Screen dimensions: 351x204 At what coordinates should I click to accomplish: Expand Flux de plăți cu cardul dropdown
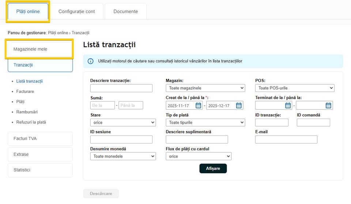point(198,156)
